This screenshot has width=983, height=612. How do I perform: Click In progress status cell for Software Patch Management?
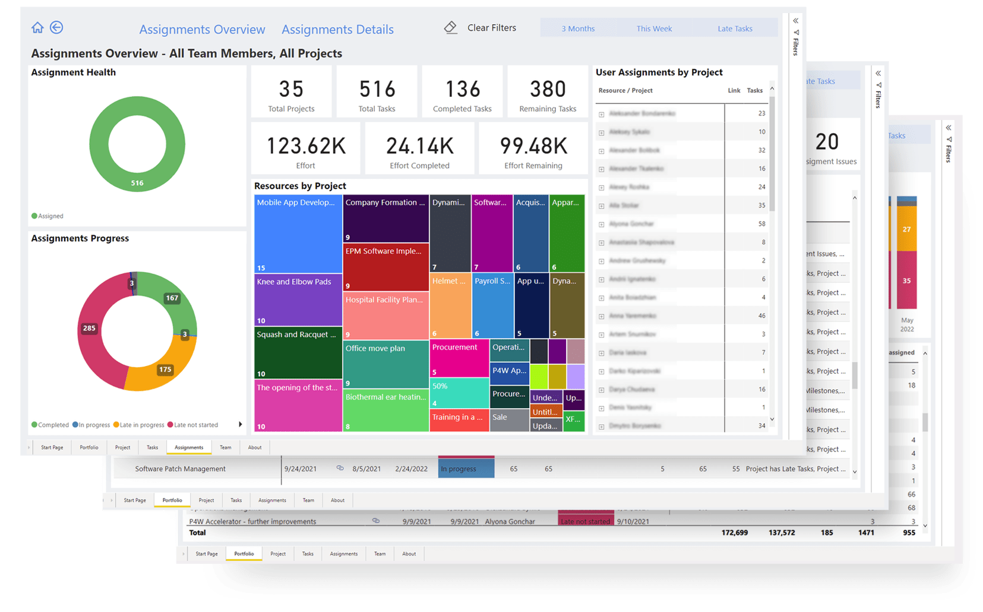[466, 468]
